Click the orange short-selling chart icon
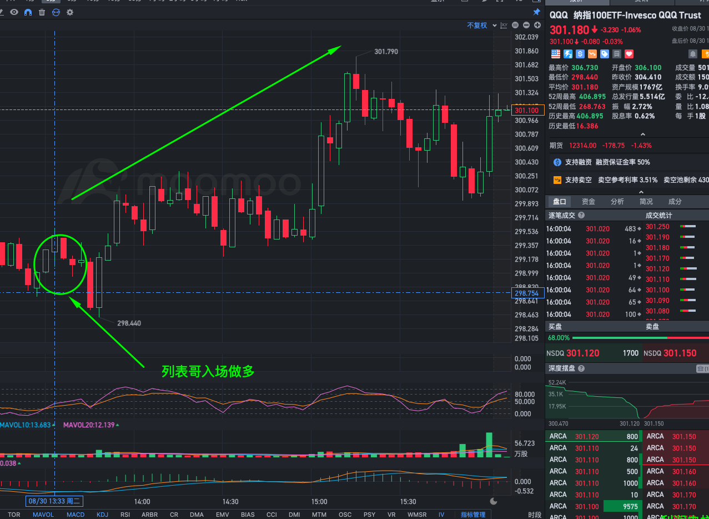Image resolution: width=709 pixels, height=519 pixels. [x=592, y=54]
